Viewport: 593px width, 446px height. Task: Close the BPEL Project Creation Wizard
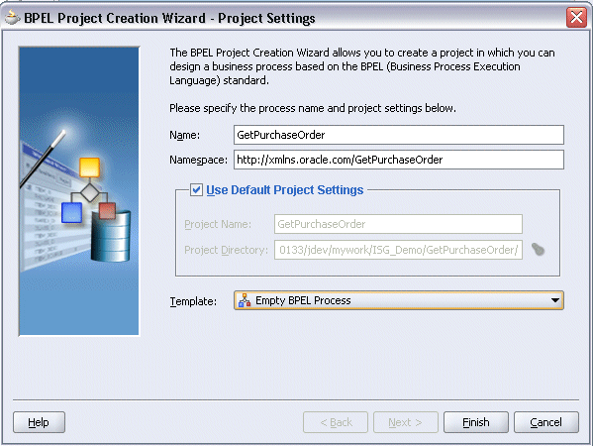576,18
